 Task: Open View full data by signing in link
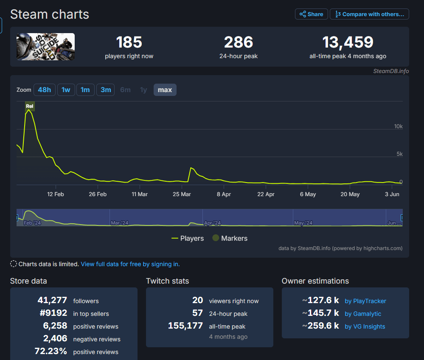130,264
